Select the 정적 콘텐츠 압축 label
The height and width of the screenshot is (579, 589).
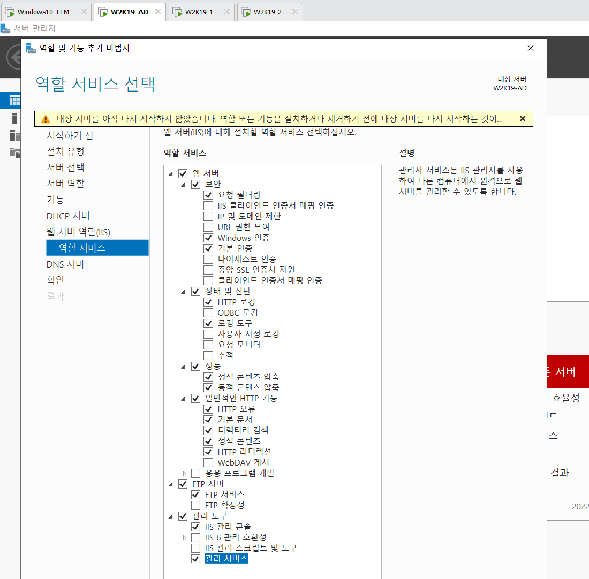(x=248, y=377)
